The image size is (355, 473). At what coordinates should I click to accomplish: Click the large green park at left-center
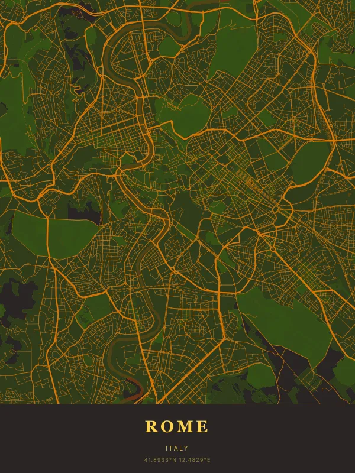click(53, 234)
